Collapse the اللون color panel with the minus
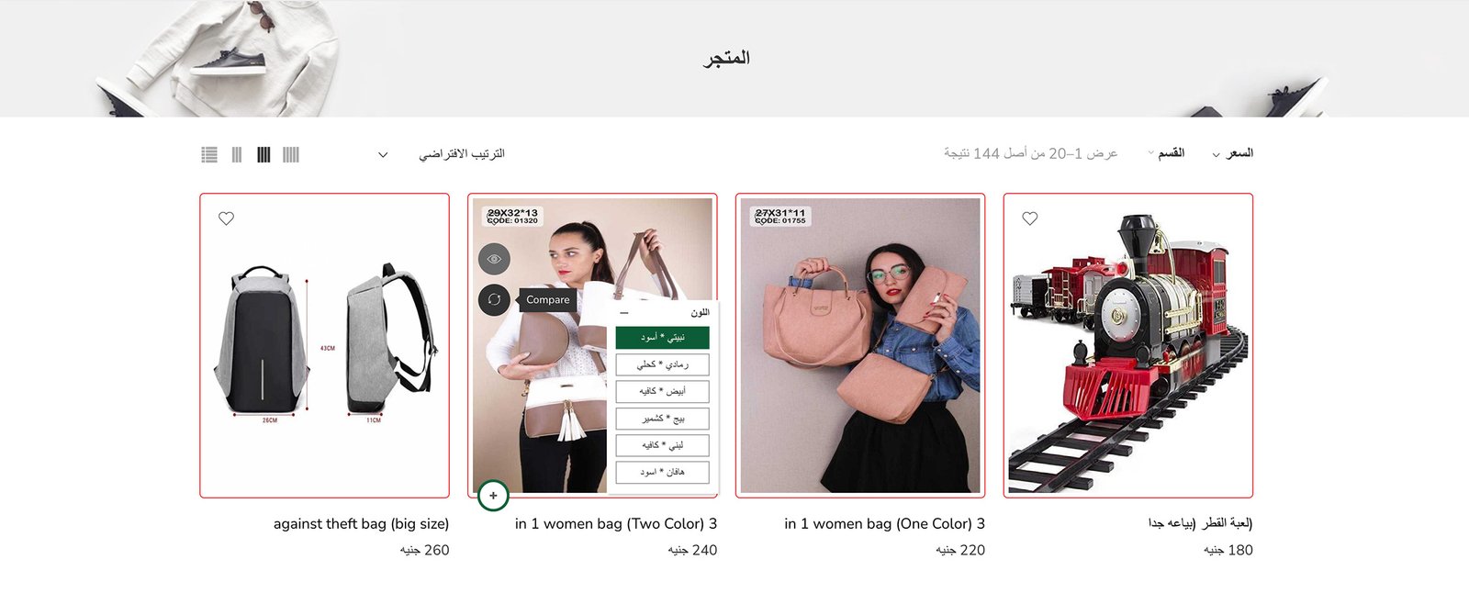The height and width of the screenshot is (593, 1469). [x=624, y=313]
